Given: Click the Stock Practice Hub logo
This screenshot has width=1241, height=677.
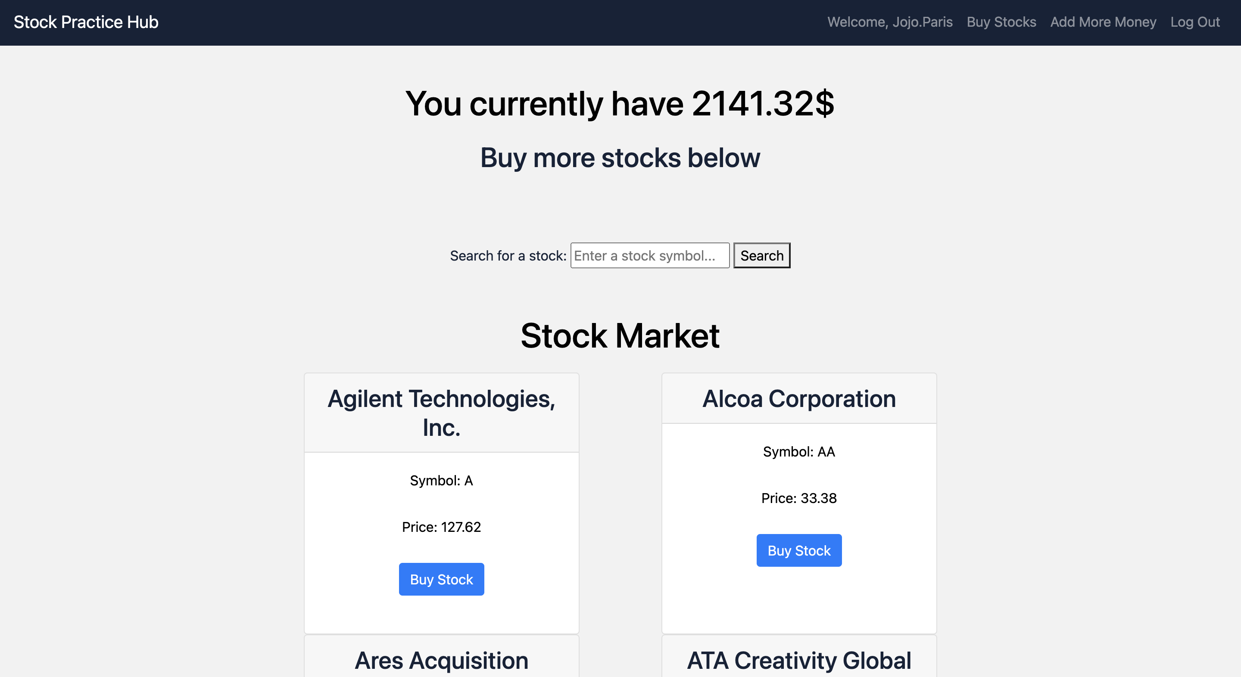Looking at the screenshot, I should point(85,22).
